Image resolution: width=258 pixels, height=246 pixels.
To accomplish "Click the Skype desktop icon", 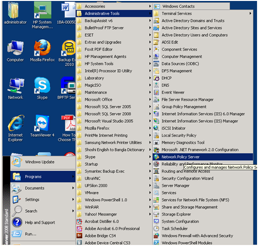I will click(x=42, y=86).
